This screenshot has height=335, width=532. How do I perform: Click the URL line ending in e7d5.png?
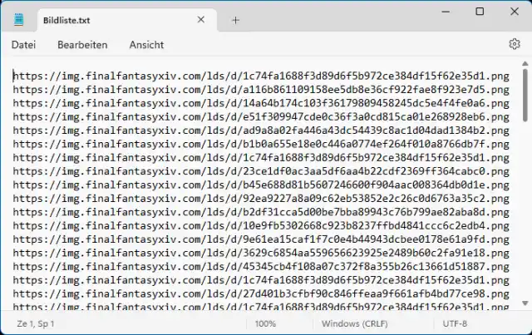pos(261,90)
